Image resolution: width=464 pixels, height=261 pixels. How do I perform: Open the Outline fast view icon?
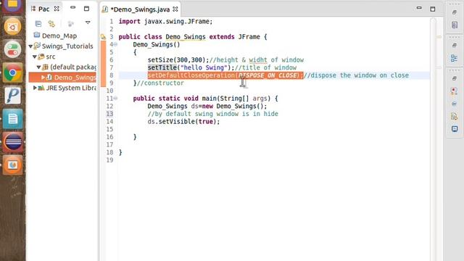[455, 58]
